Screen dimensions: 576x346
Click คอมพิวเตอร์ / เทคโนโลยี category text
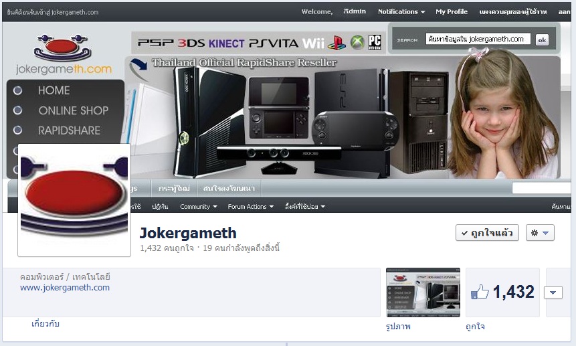65,277
